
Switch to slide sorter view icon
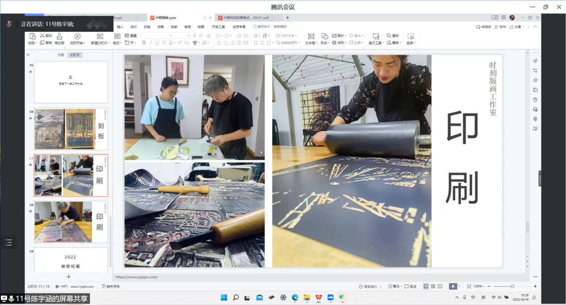pyautogui.click(x=433, y=286)
